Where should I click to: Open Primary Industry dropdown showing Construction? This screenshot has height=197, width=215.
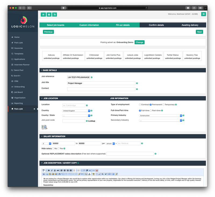(x=160, y=116)
